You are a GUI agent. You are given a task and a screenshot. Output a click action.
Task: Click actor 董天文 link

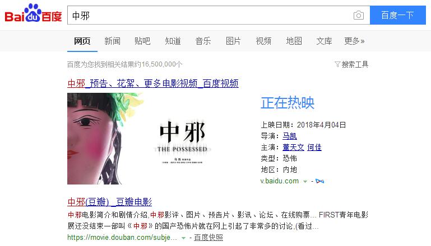(x=293, y=147)
